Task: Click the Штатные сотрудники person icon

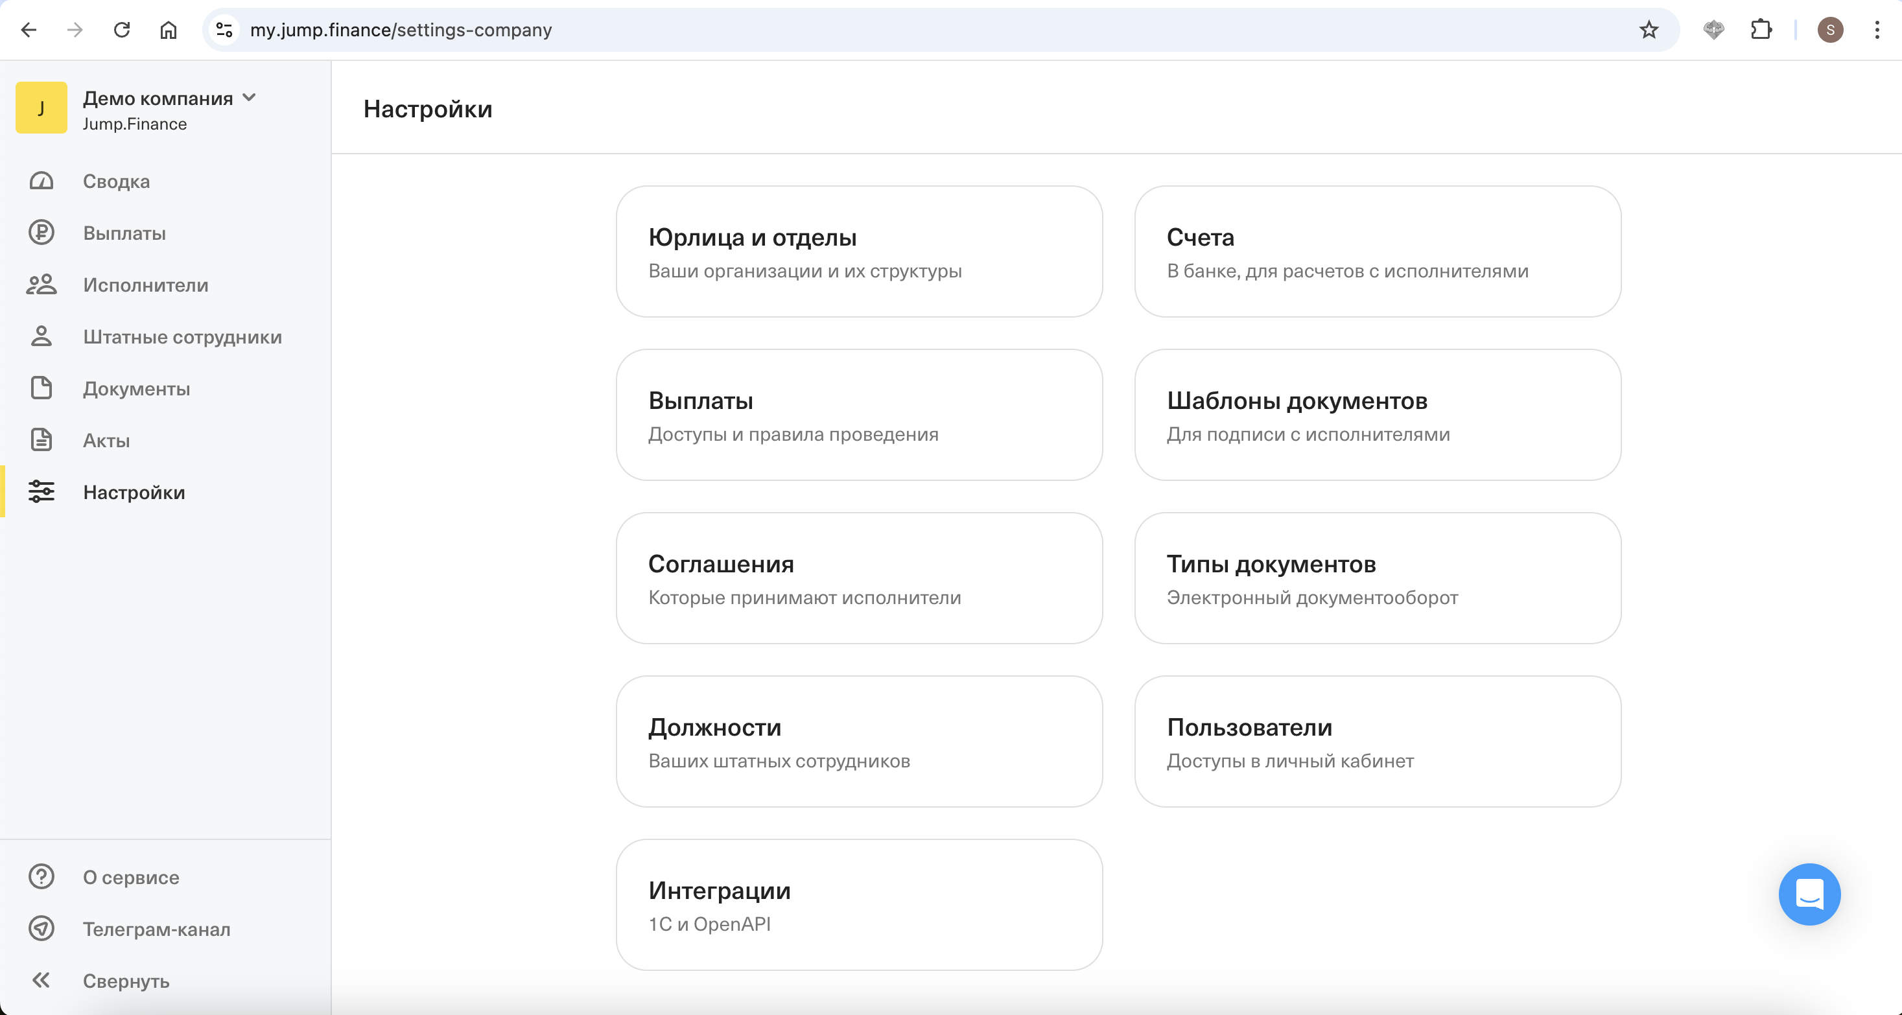Action: pos(41,336)
